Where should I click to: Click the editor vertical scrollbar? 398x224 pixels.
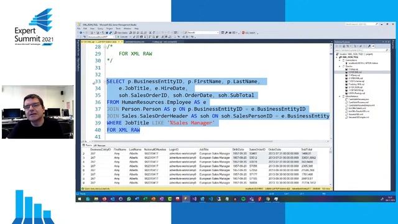[331, 91]
